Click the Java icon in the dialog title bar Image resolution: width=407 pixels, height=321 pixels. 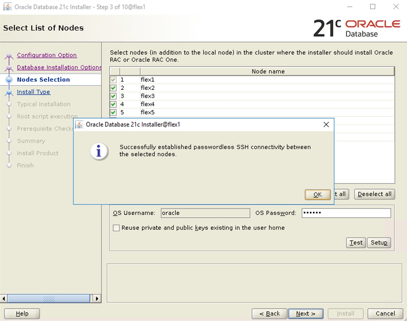tap(79, 124)
